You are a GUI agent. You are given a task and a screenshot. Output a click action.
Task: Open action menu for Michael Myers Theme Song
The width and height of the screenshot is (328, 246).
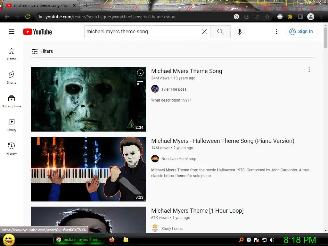[x=309, y=70]
